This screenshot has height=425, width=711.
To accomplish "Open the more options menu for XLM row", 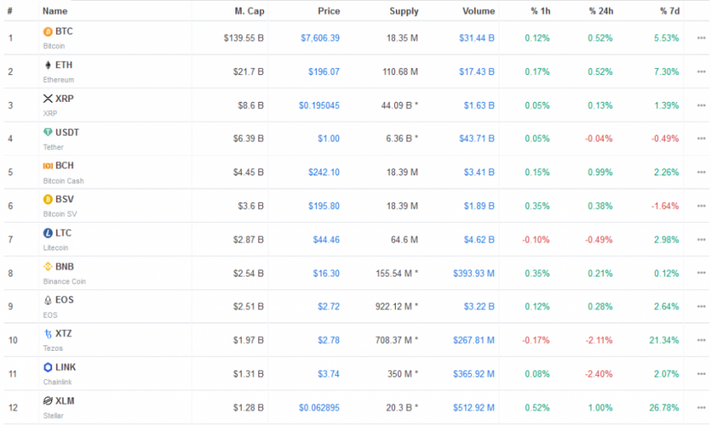I will (701, 408).
